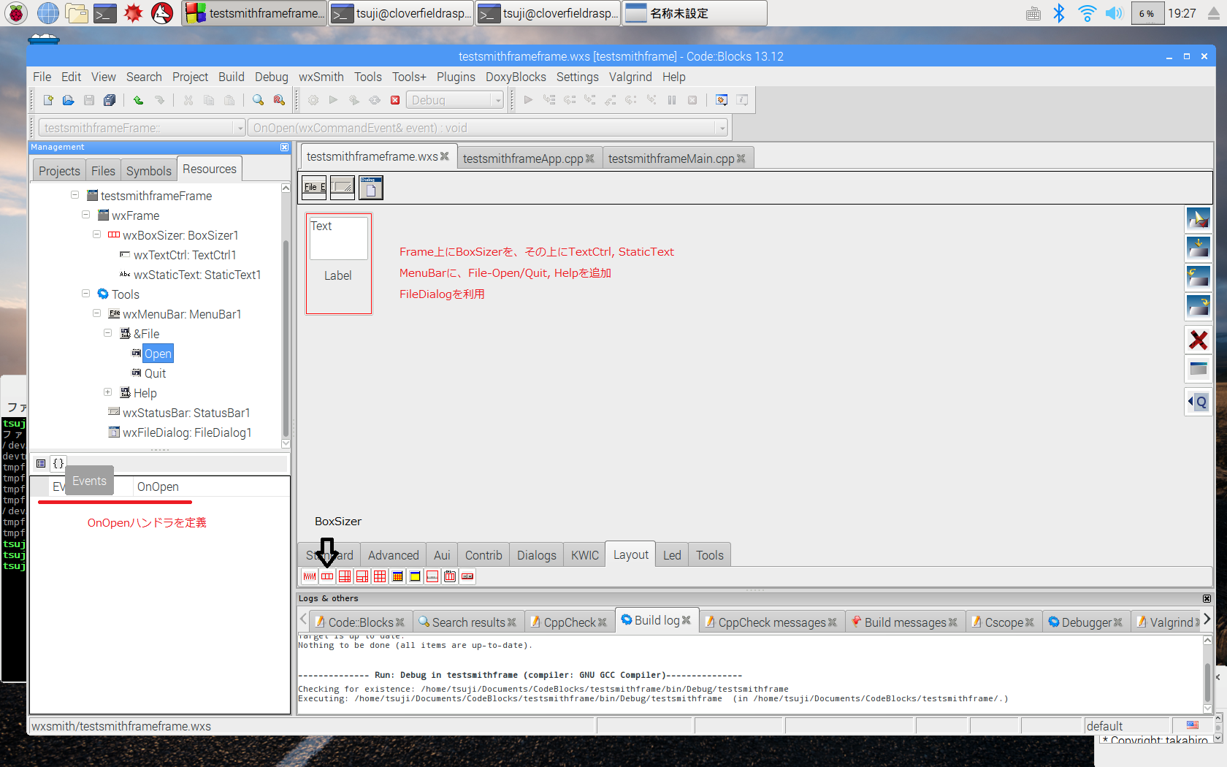Close the Management panel
The width and height of the screenshot is (1227, 767).
coord(284,147)
